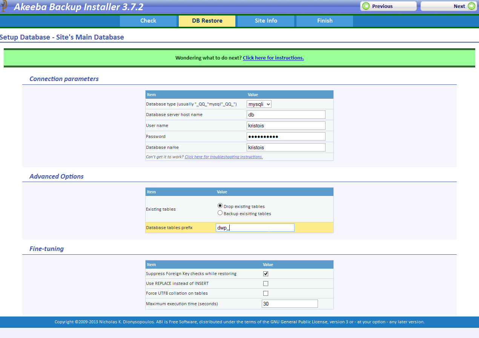Click the 'Force UTF8 collation on tables' label
Viewport: 479px width, 338px height.
[177, 293]
